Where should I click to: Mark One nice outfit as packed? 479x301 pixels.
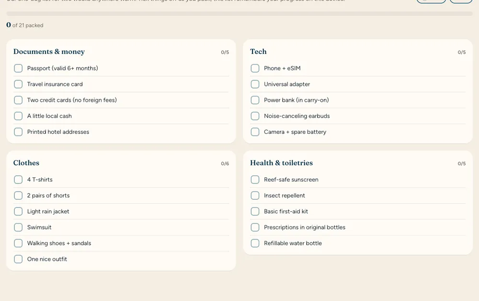18,259
